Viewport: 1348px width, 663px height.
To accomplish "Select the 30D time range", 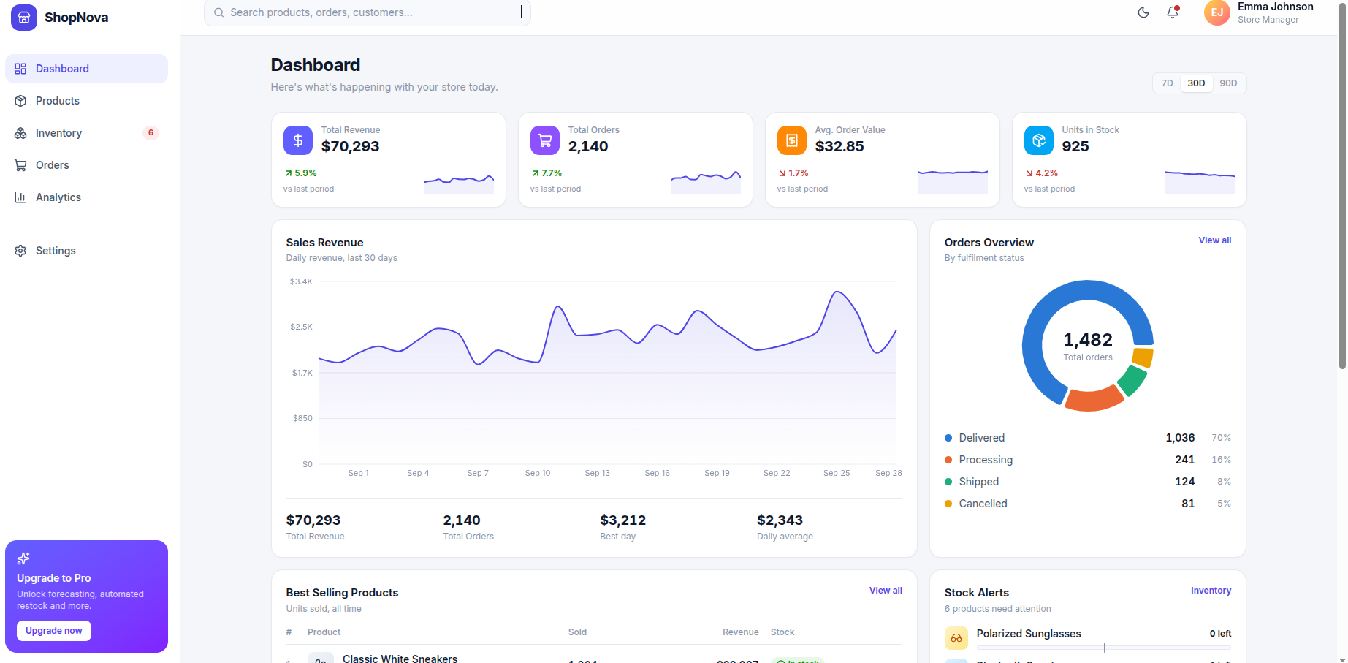I will (1196, 83).
